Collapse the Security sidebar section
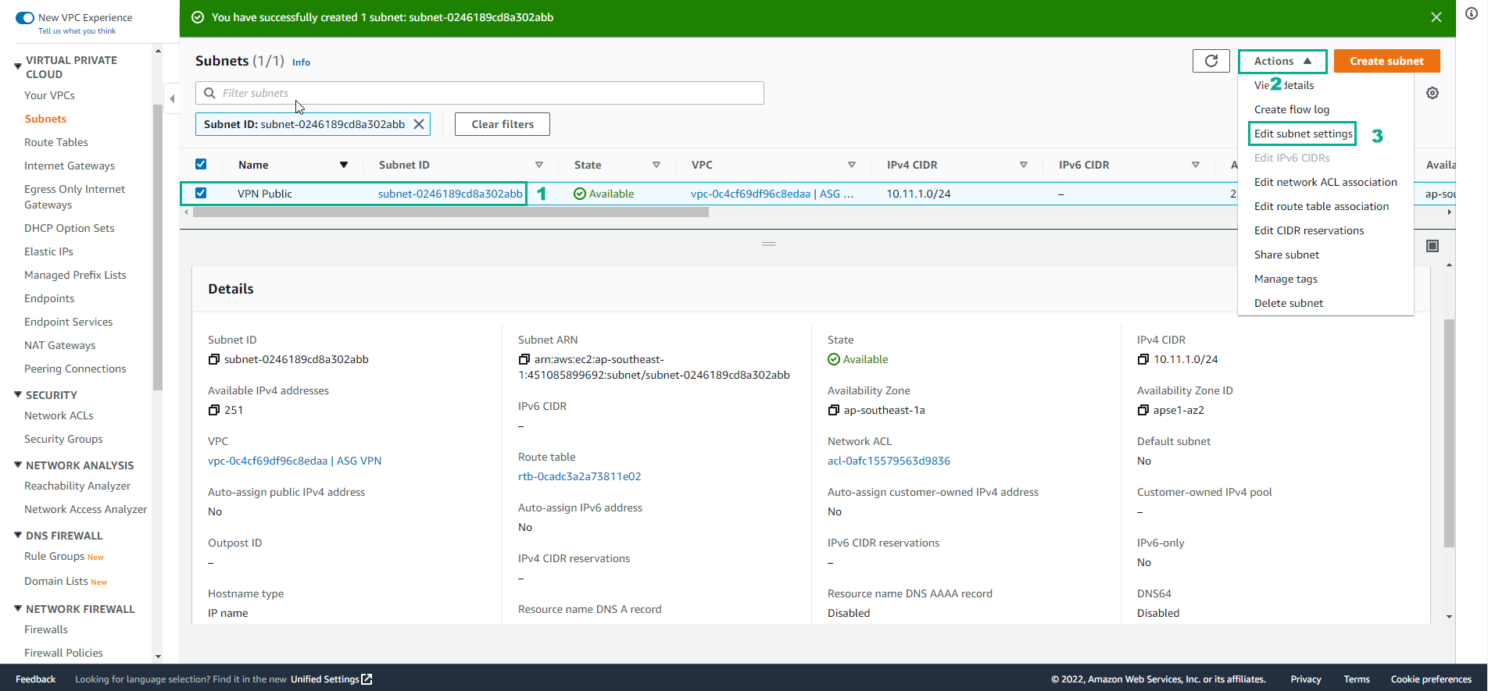This screenshot has height=691, width=1488. 18,395
